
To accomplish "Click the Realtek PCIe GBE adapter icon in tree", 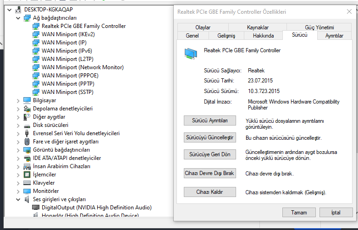I will tap(36, 26).
